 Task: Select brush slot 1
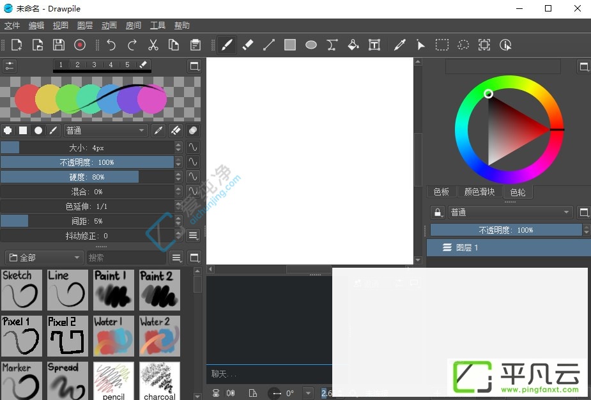click(x=61, y=65)
